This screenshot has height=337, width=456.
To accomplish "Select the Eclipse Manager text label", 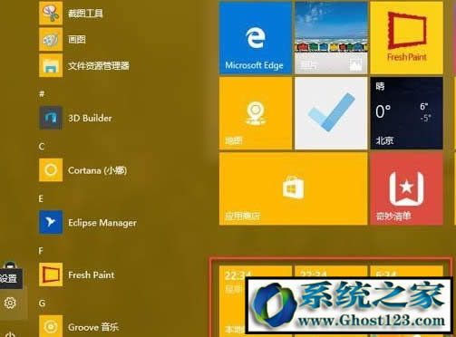I will 102,223.
